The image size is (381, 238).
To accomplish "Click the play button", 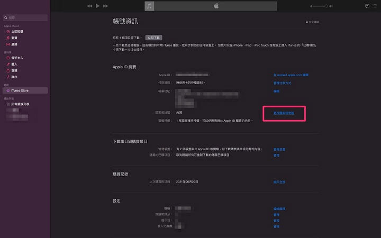I will click(x=98, y=6).
